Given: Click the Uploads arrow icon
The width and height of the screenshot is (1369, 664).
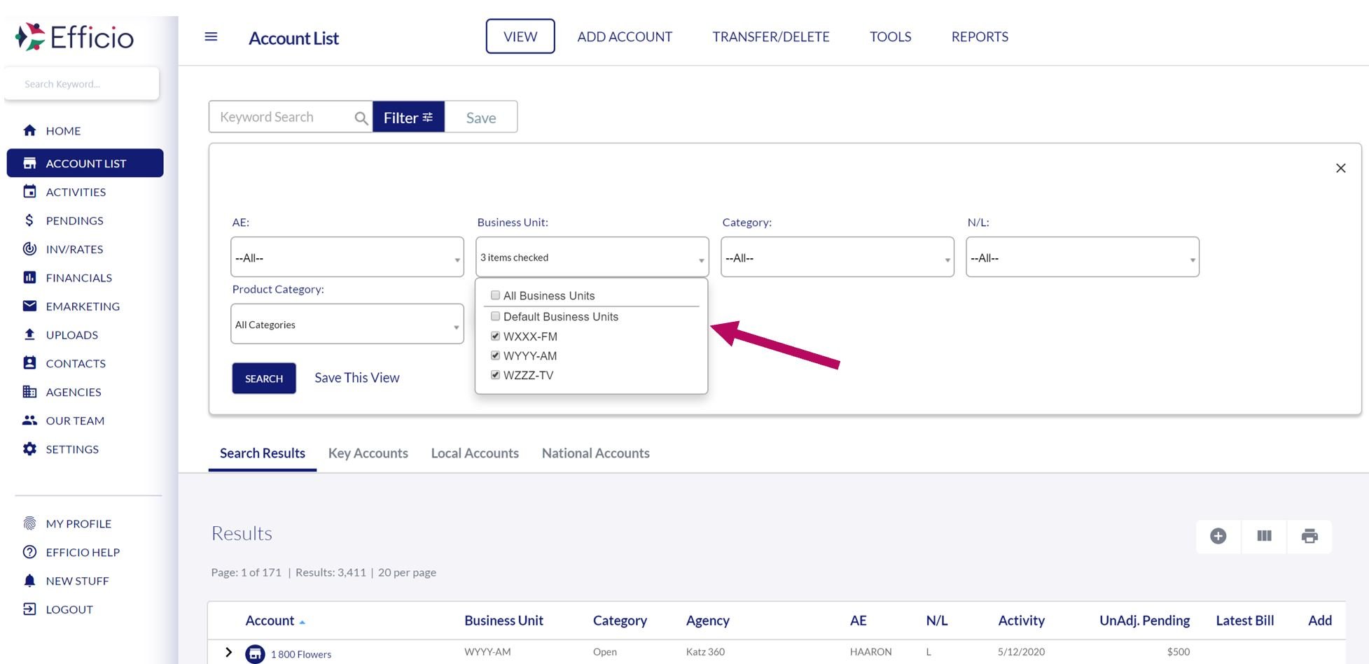Looking at the screenshot, I should pos(29,334).
